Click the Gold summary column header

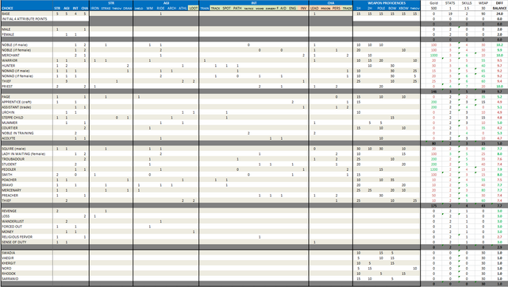pyautogui.click(x=434, y=3)
